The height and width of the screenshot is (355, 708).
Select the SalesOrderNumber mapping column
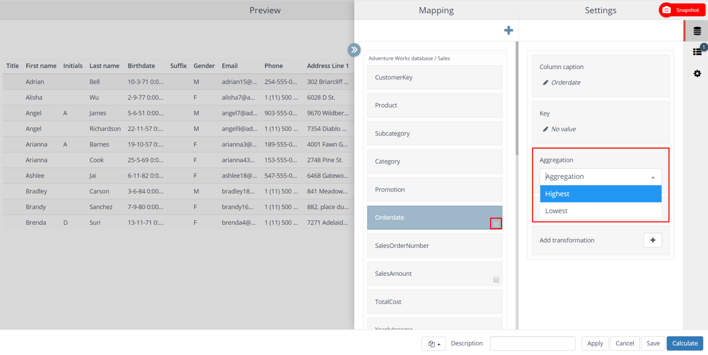click(435, 246)
